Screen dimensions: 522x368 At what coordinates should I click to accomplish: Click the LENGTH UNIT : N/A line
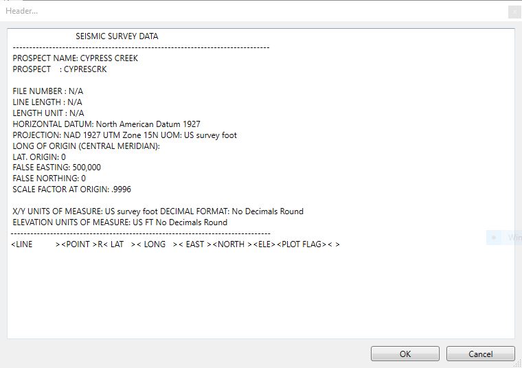tap(48, 113)
